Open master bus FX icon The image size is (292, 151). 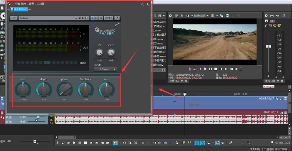(266, 25)
